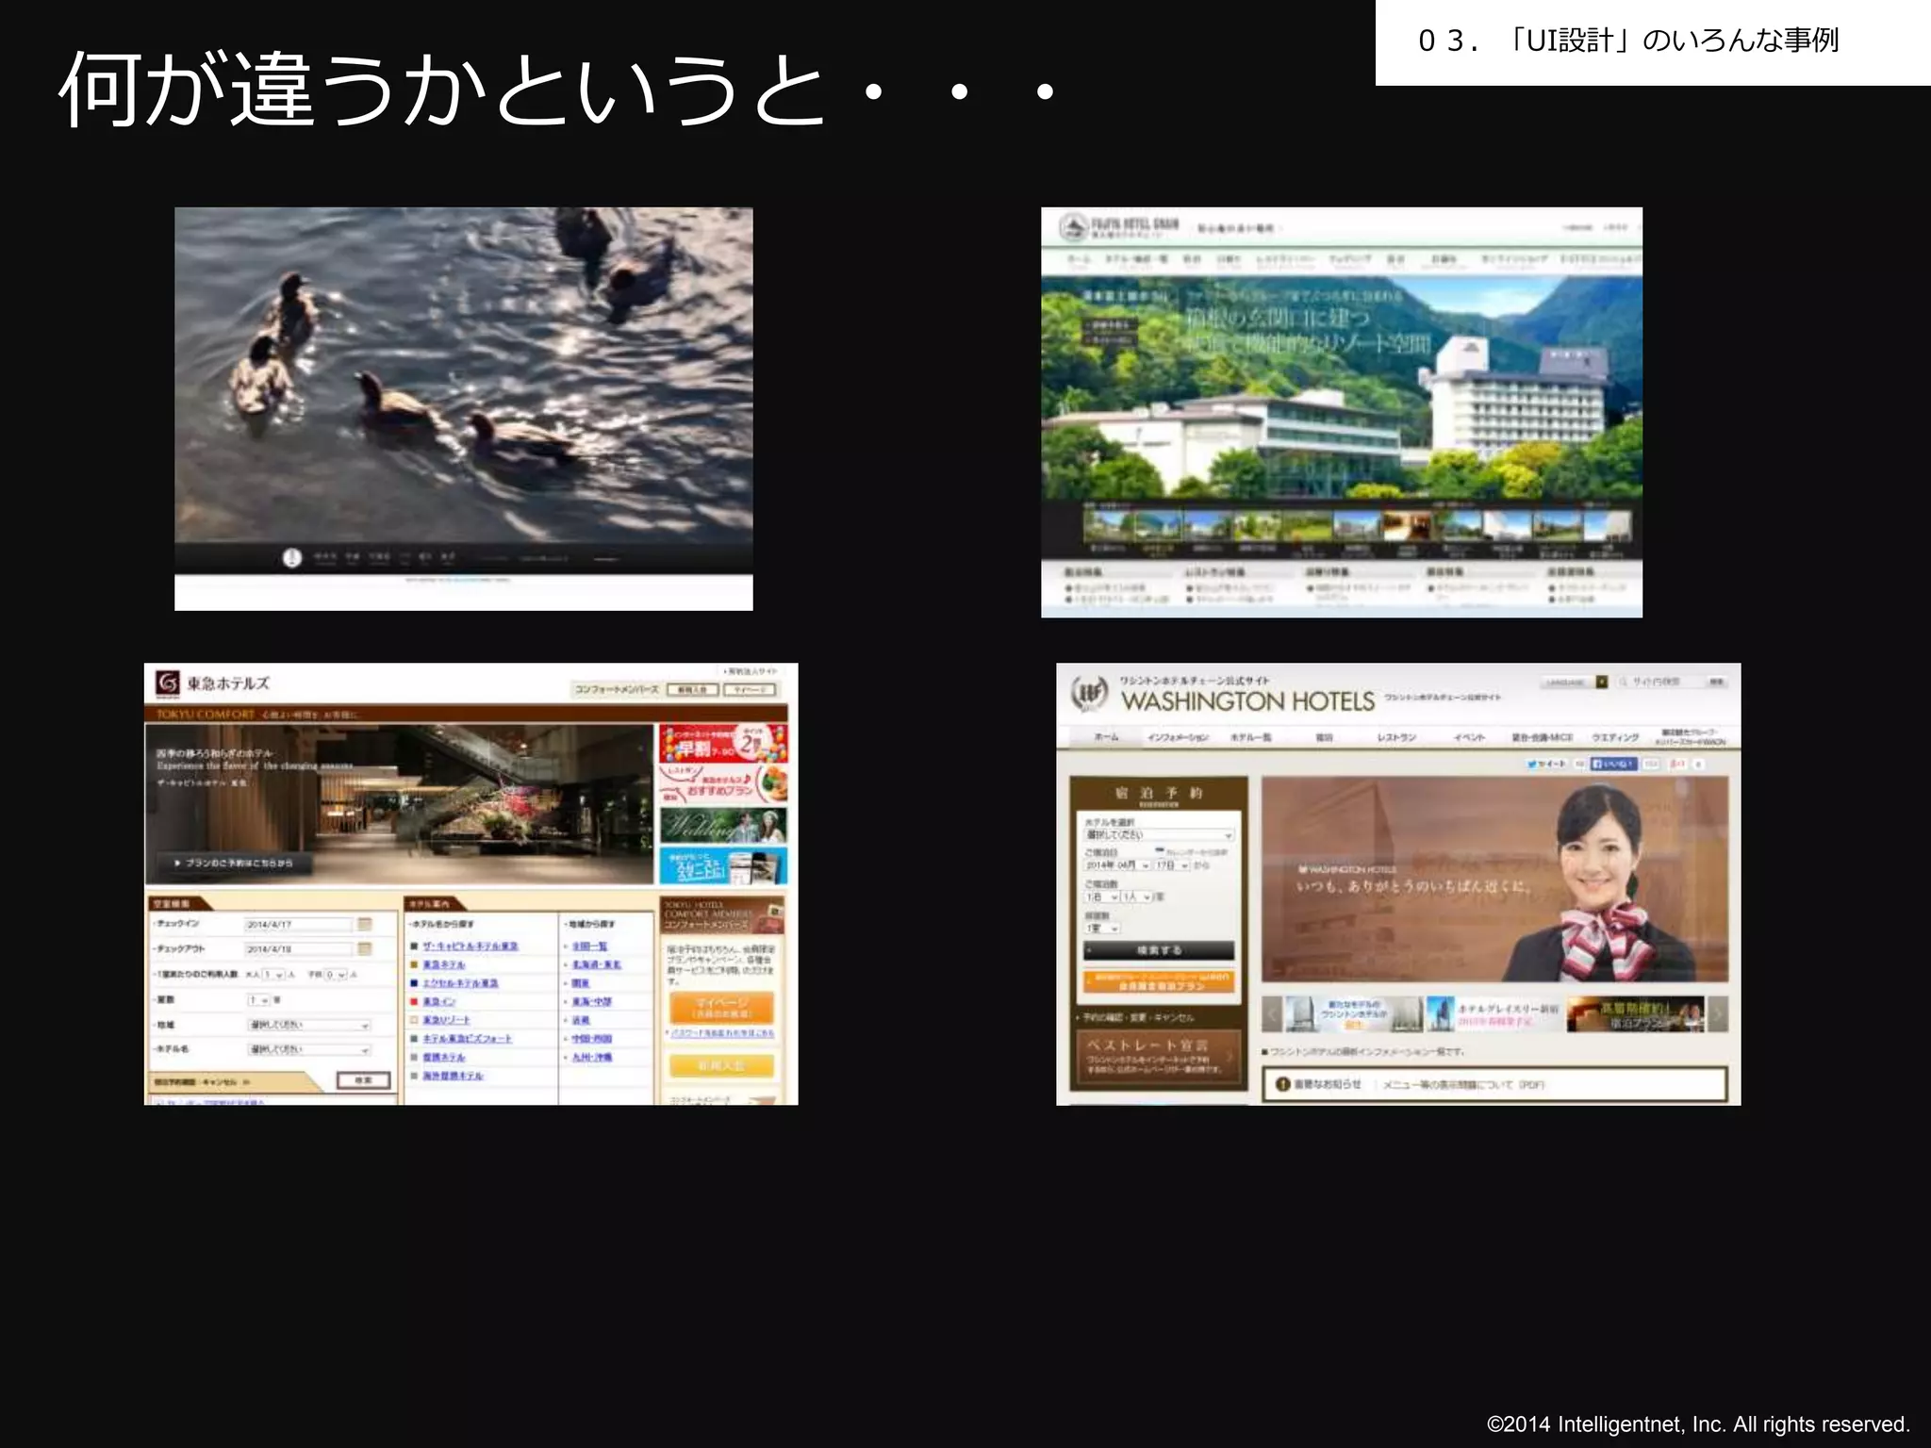The image size is (1931, 1448).
Task: Select ホテル一覧 tab in Washington navigation
Action: [1251, 737]
